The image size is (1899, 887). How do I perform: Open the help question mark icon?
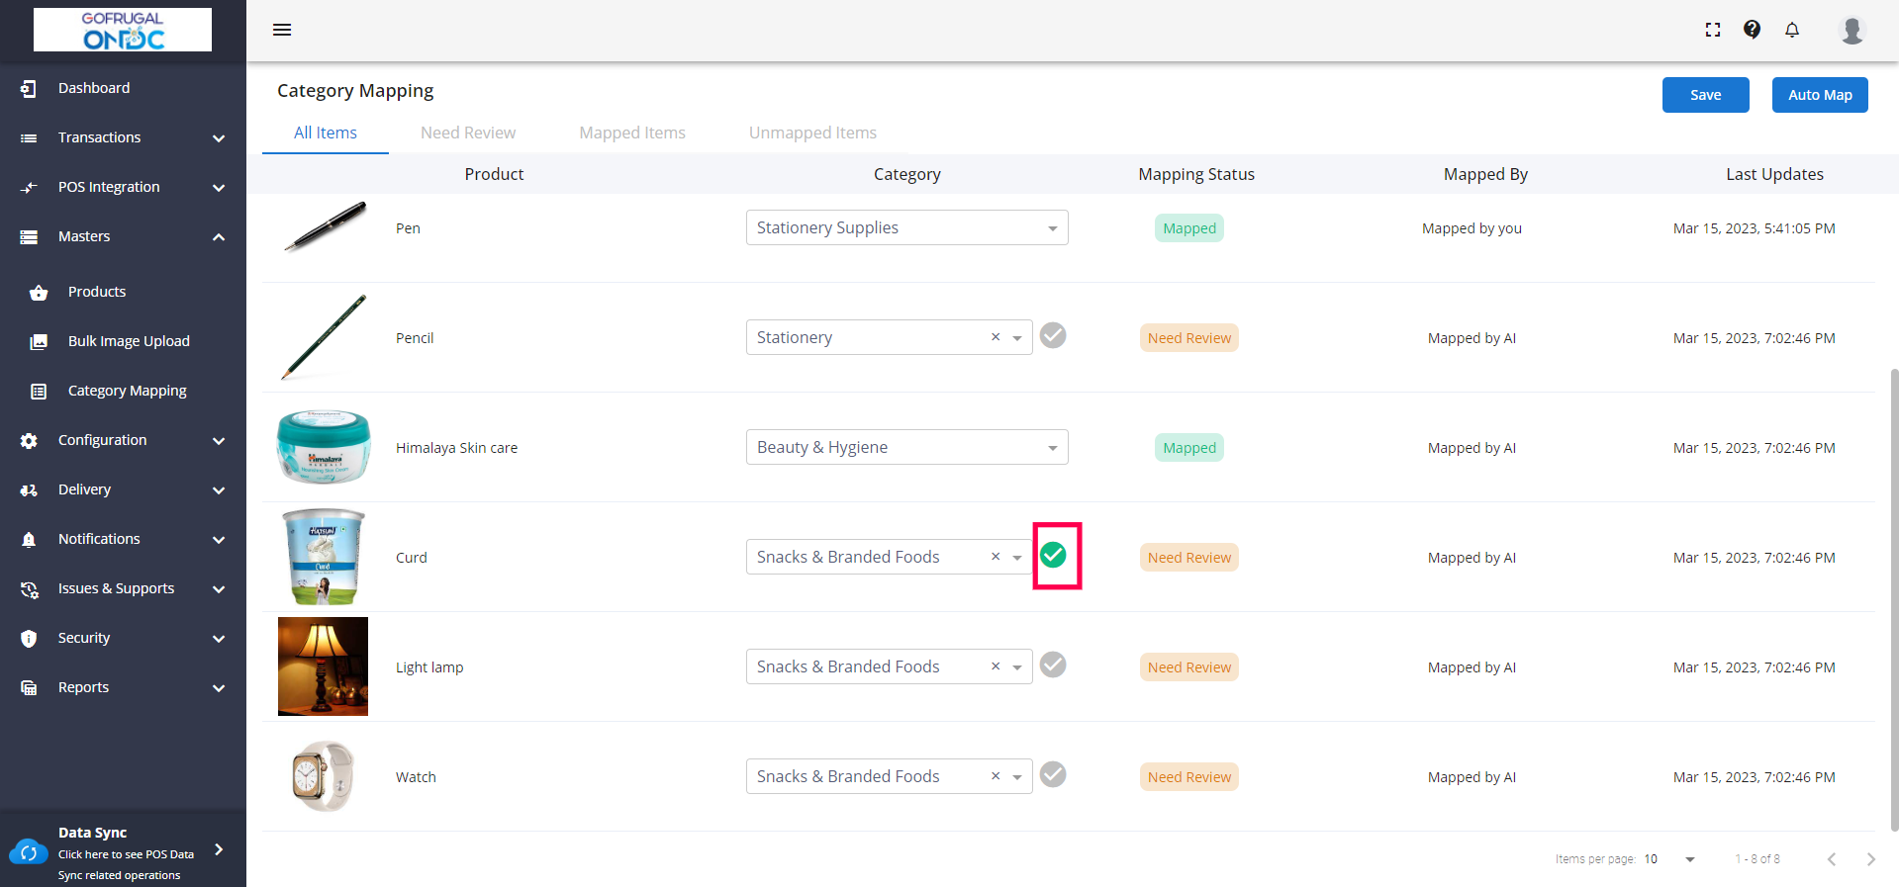click(1753, 30)
